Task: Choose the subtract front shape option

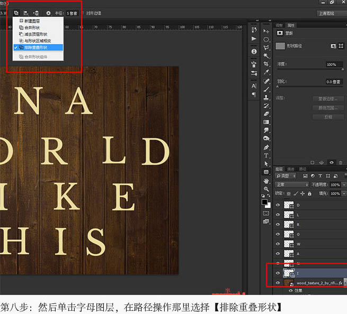Action: [38, 34]
